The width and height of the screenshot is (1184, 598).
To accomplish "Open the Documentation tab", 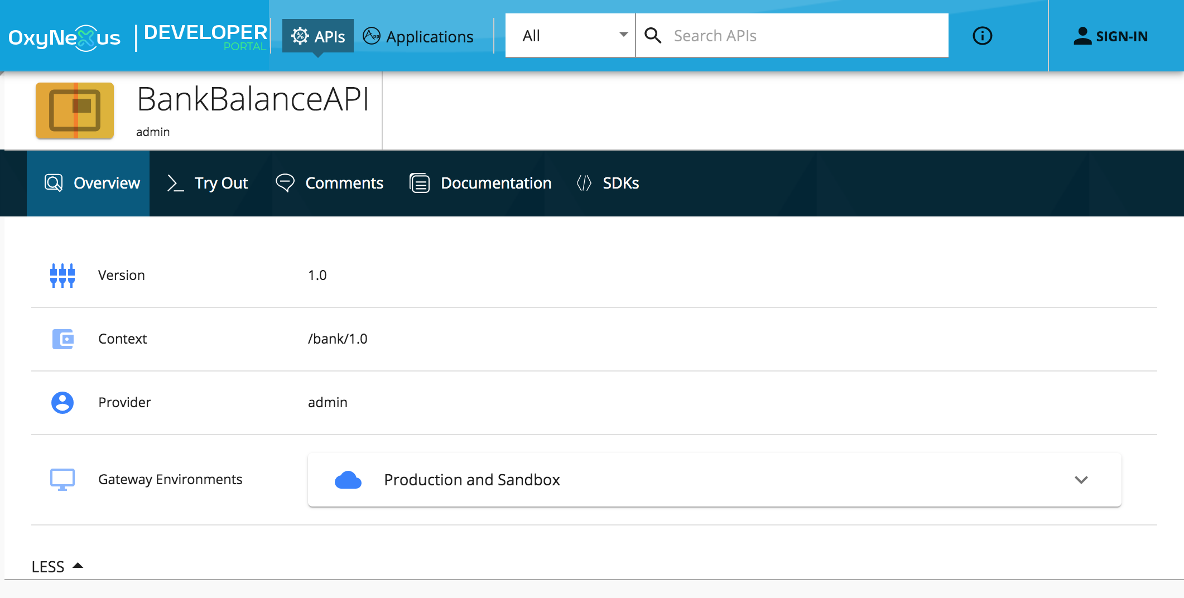I will pyautogui.click(x=480, y=183).
